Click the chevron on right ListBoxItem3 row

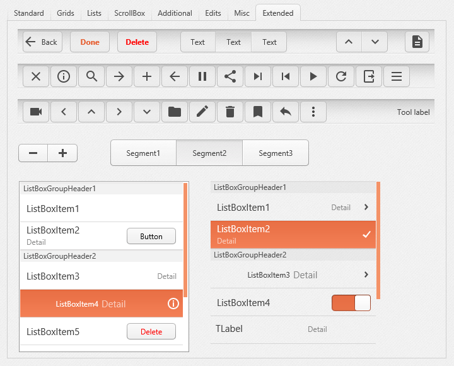tap(366, 274)
